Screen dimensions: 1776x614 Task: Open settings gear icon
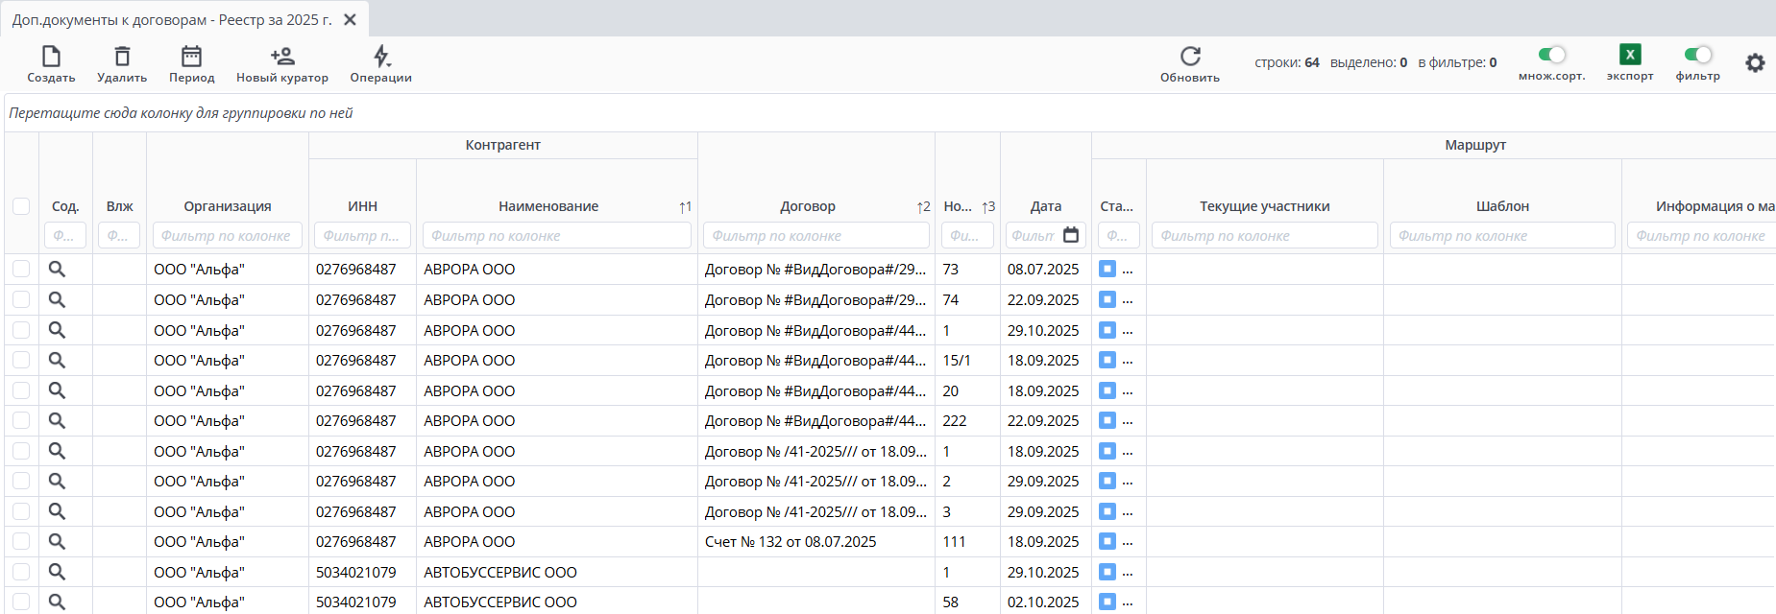tap(1755, 63)
